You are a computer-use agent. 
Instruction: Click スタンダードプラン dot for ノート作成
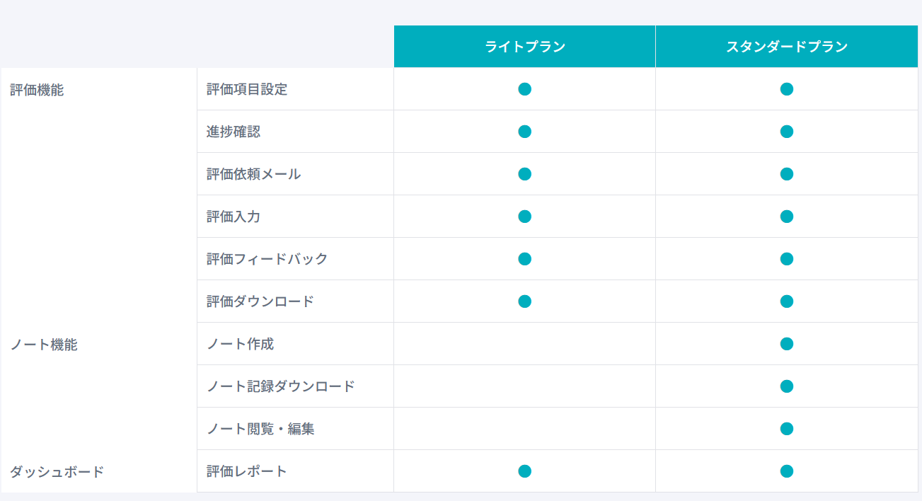click(786, 344)
